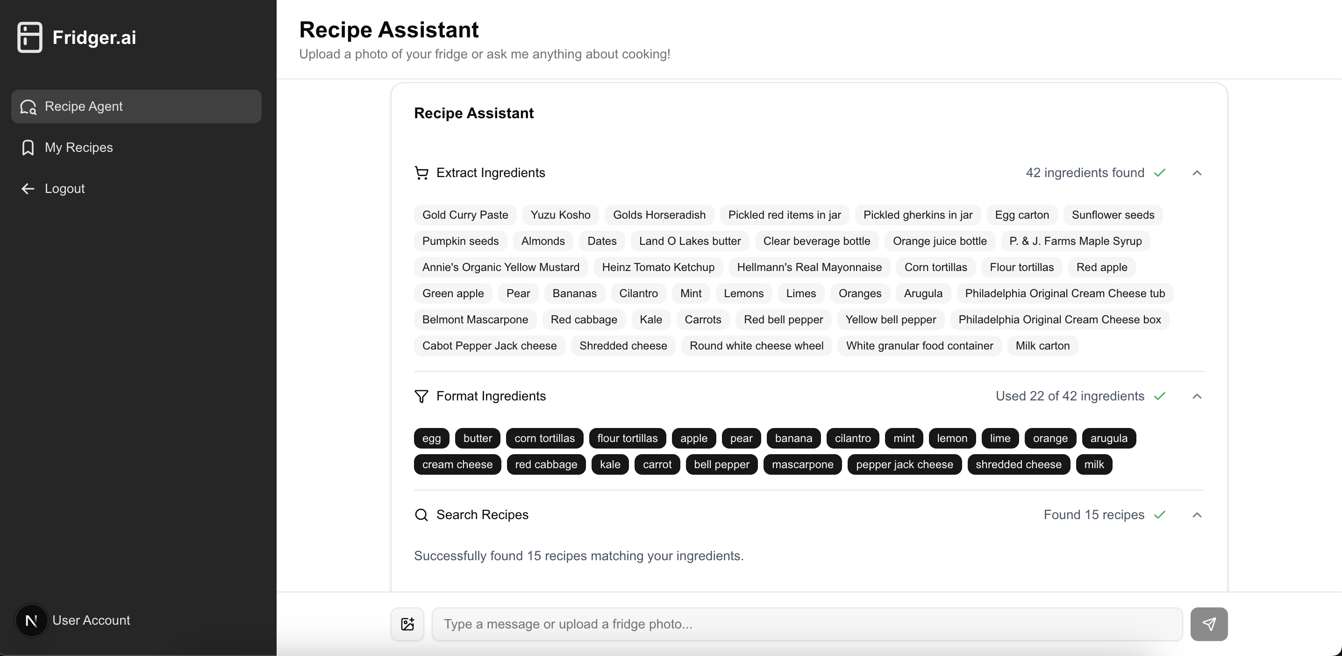
Task: Collapse the Extract Ingredients section chevron
Action: 1197,172
